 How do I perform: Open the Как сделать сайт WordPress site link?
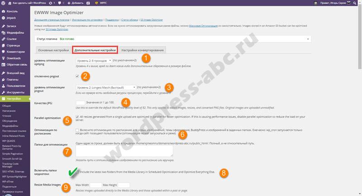click(29, 3)
